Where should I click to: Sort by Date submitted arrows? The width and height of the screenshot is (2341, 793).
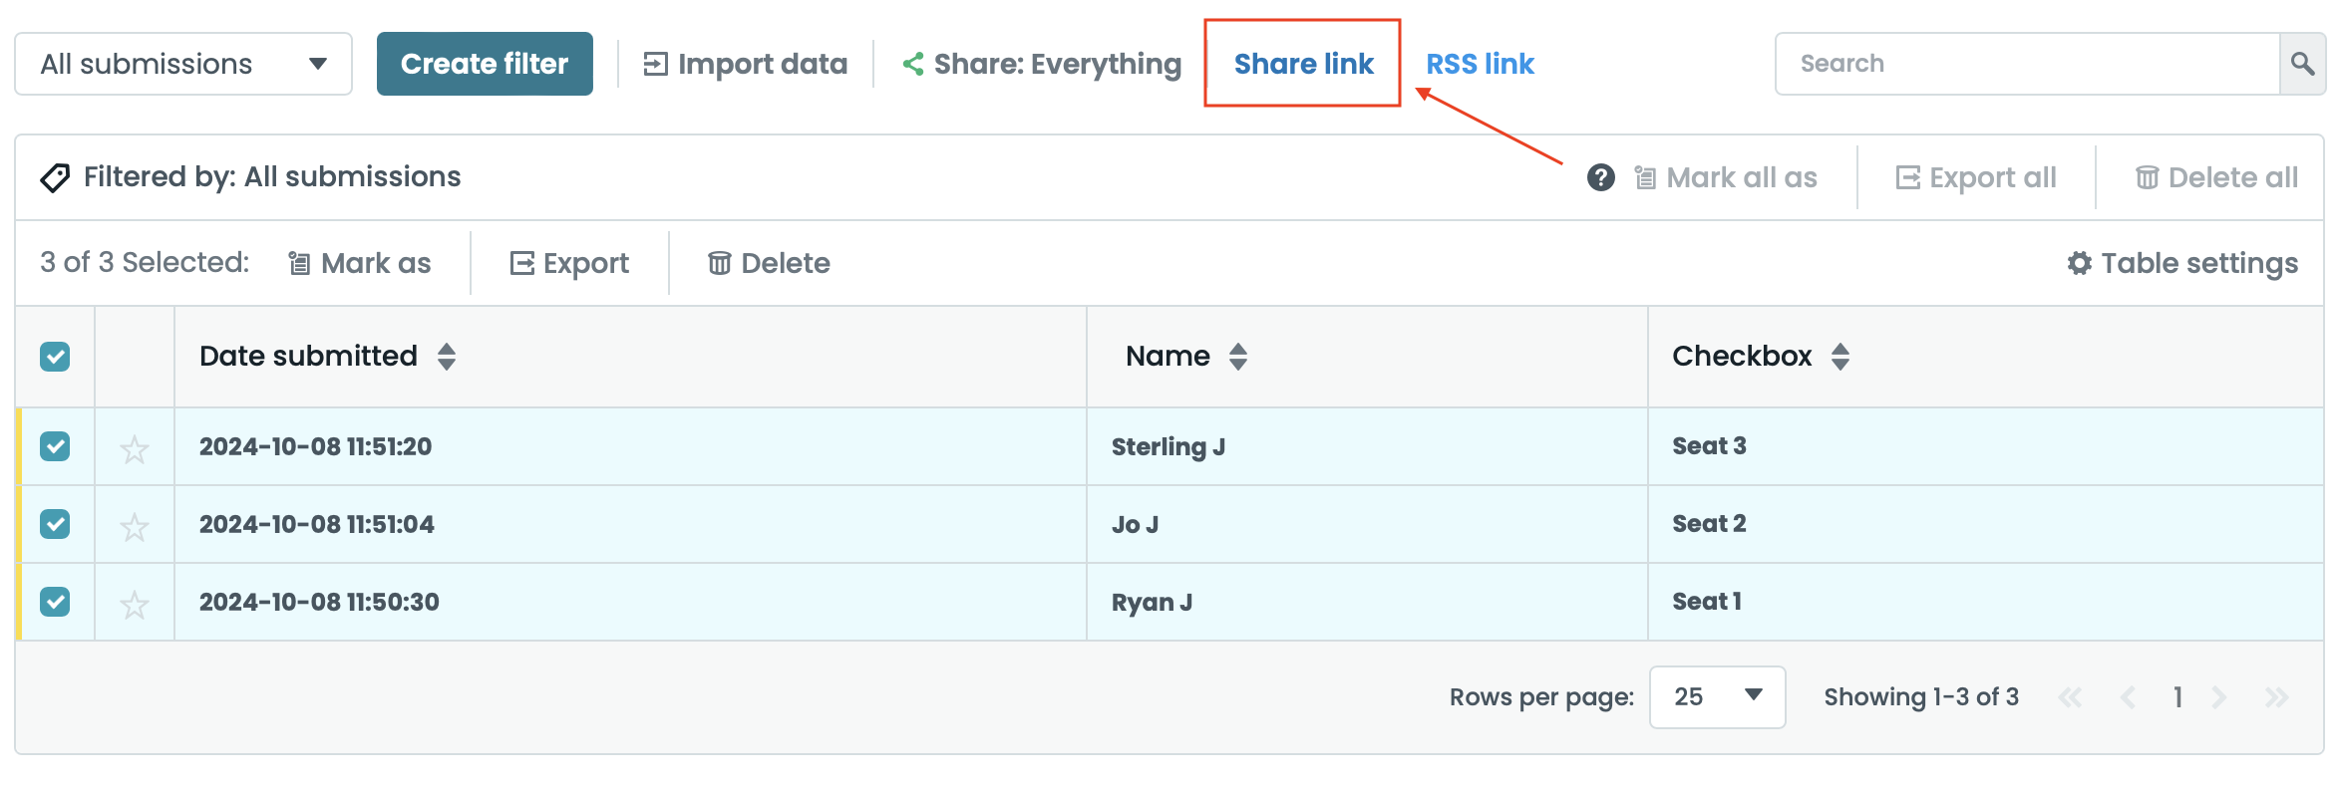click(447, 357)
